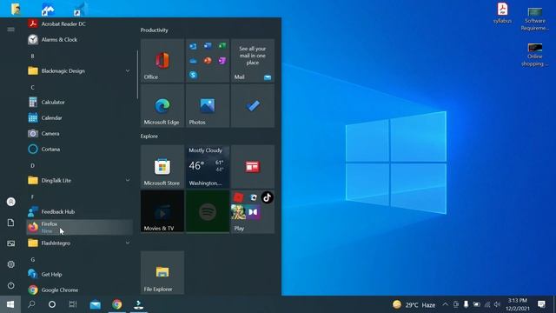This screenshot has height=313, width=556.
Task: Open the Action Center notifications icon
Action: (541, 304)
